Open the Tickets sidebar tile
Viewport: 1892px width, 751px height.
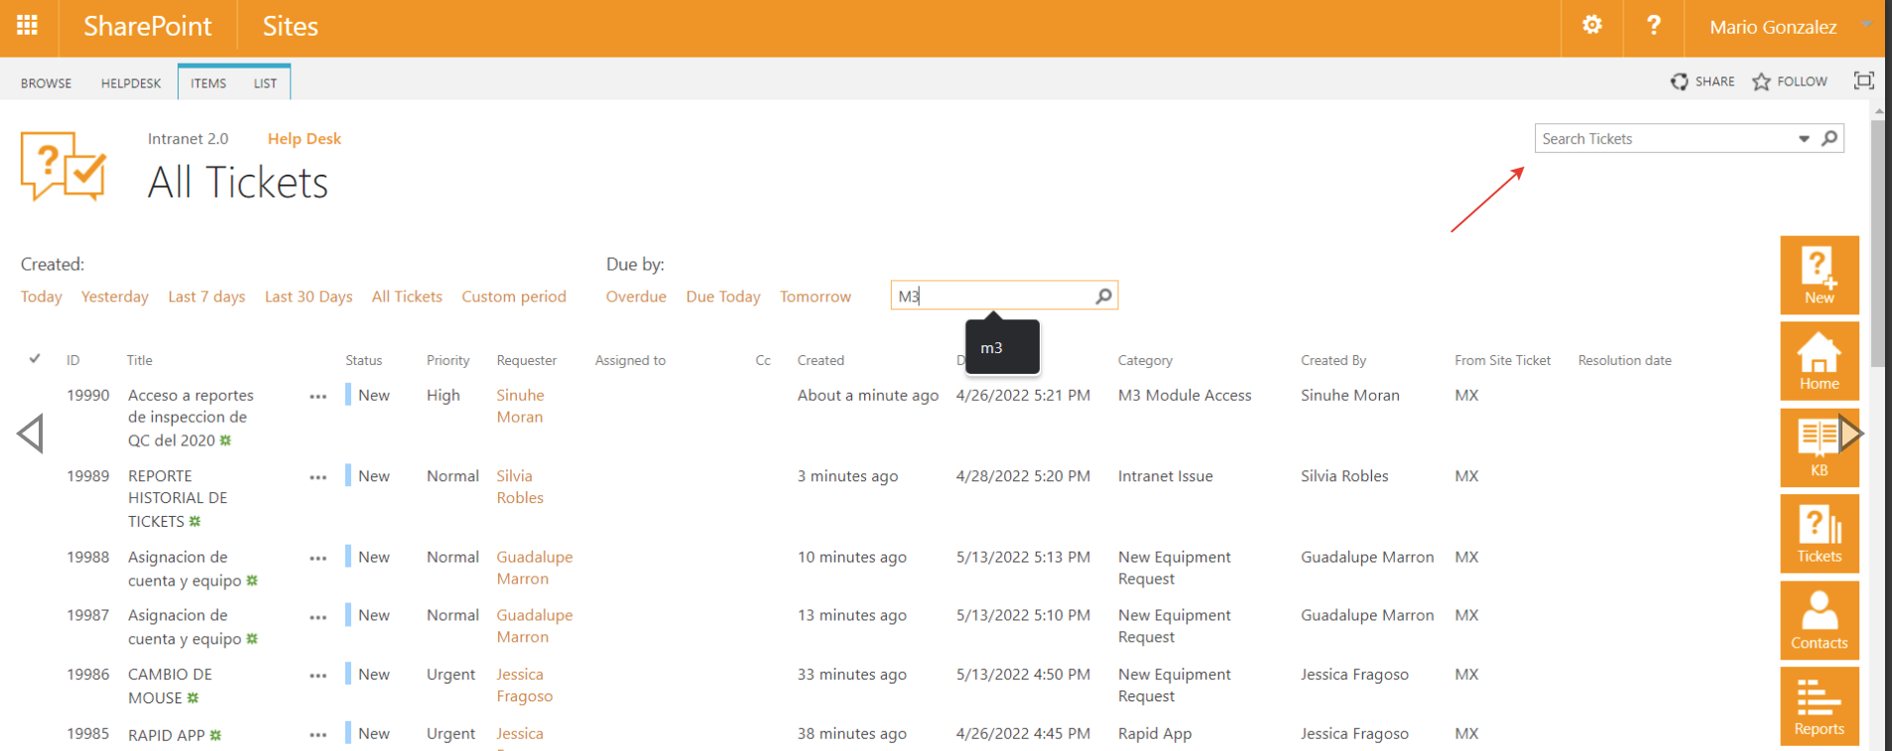point(1819,534)
